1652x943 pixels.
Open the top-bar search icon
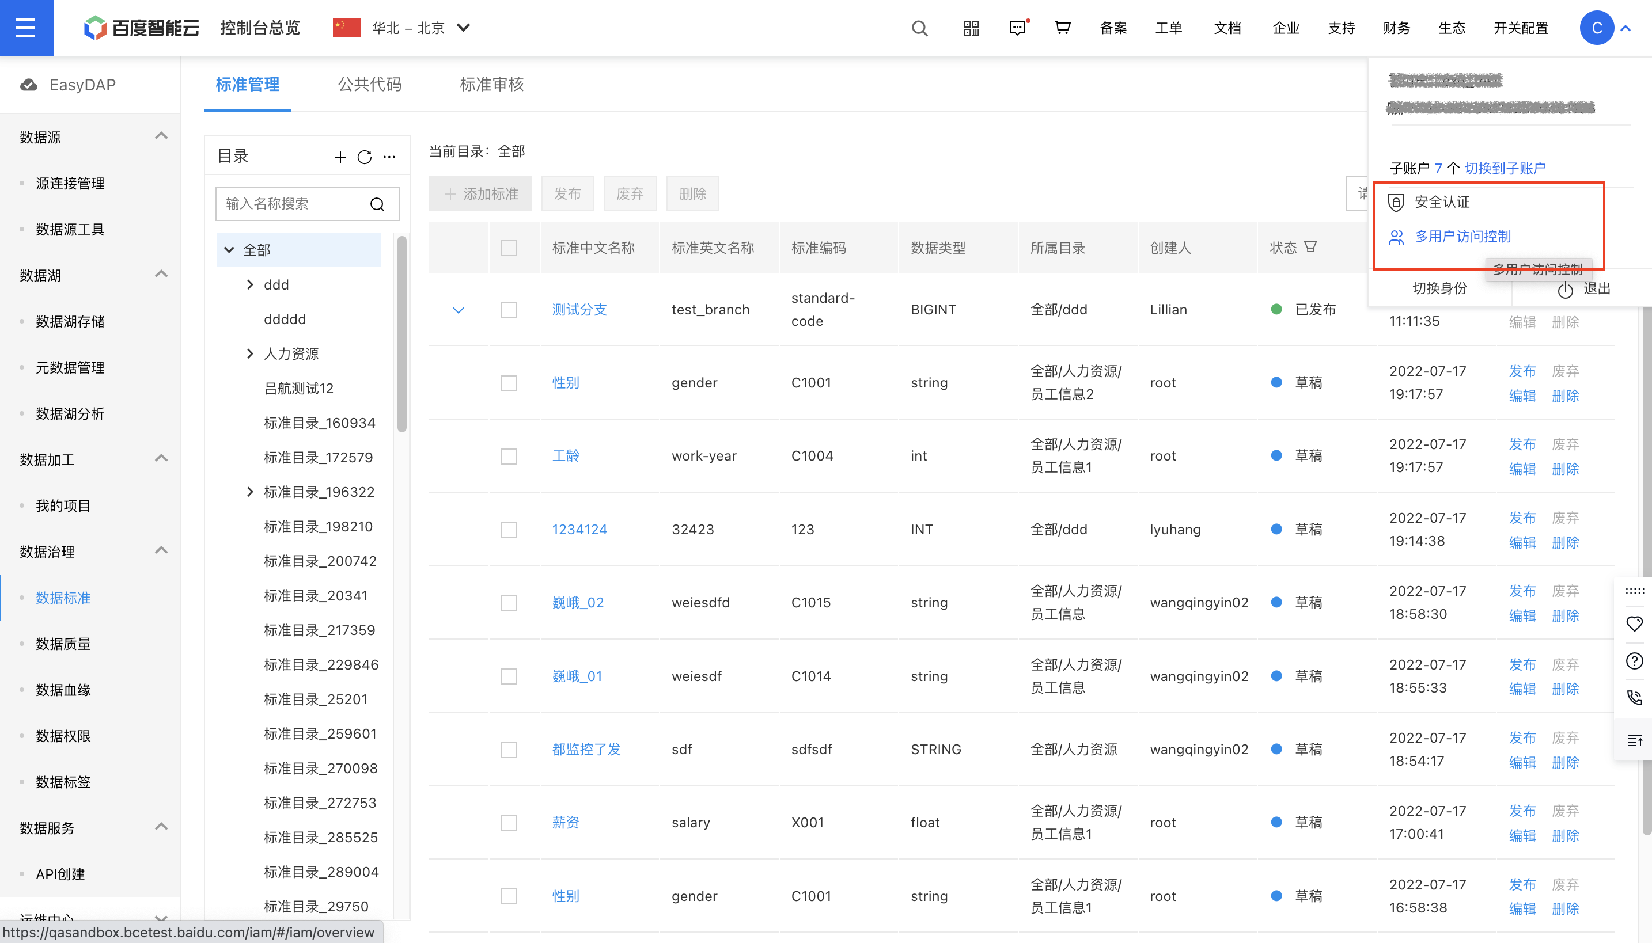pos(919,28)
